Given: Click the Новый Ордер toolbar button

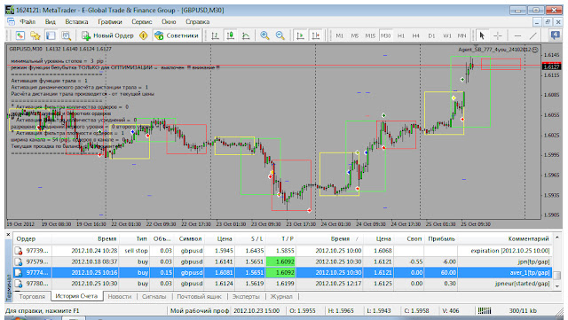Looking at the screenshot, I should tap(107, 35).
